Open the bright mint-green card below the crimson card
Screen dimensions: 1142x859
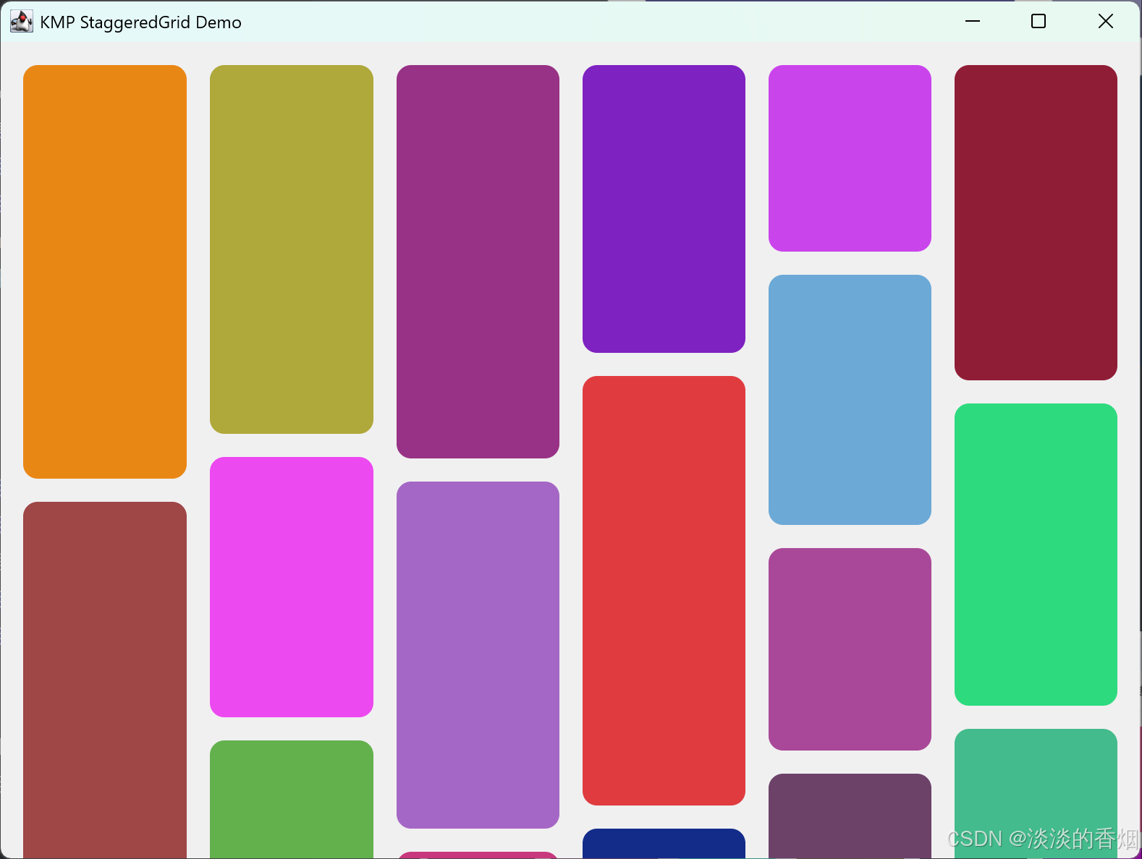[x=1036, y=555]
